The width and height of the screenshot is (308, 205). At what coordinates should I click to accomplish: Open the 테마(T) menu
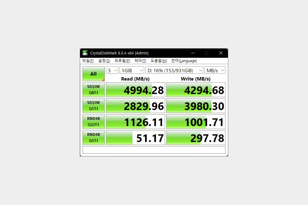[x=140, y=61]
